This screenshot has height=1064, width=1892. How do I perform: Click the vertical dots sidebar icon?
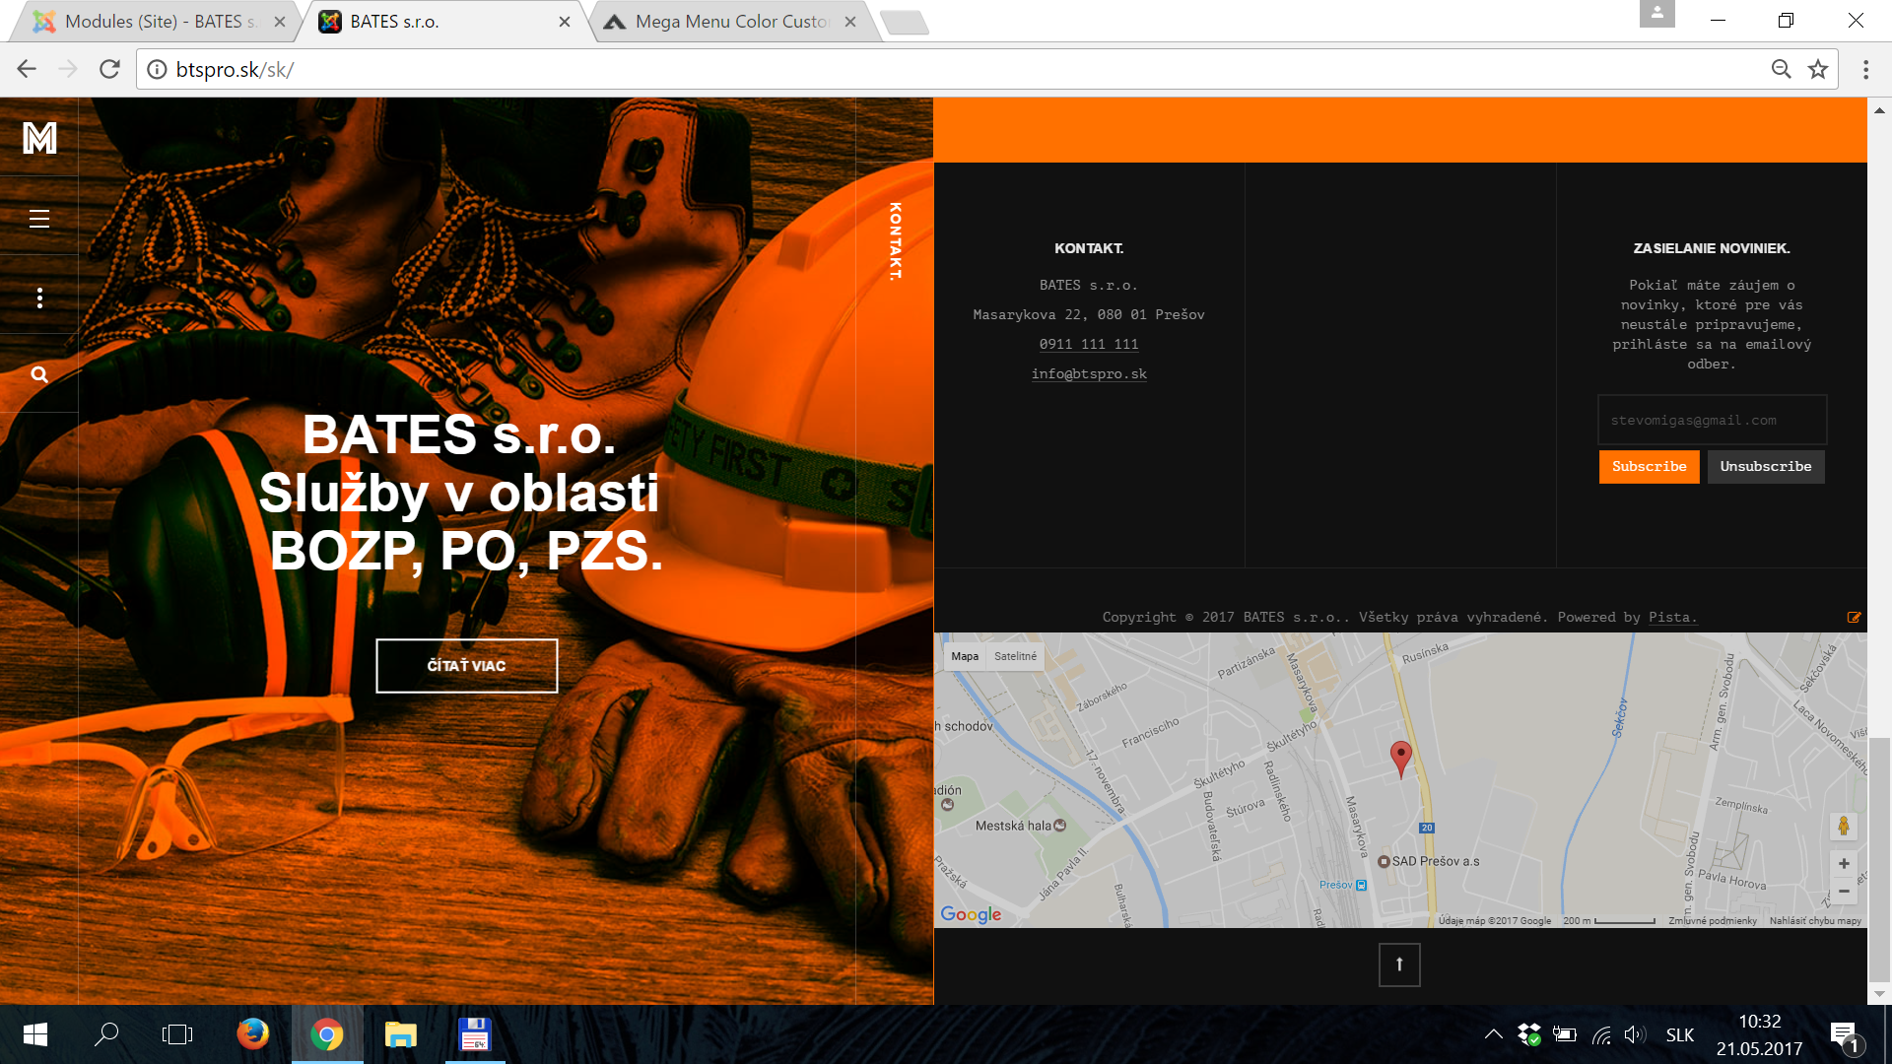(39, 298)
